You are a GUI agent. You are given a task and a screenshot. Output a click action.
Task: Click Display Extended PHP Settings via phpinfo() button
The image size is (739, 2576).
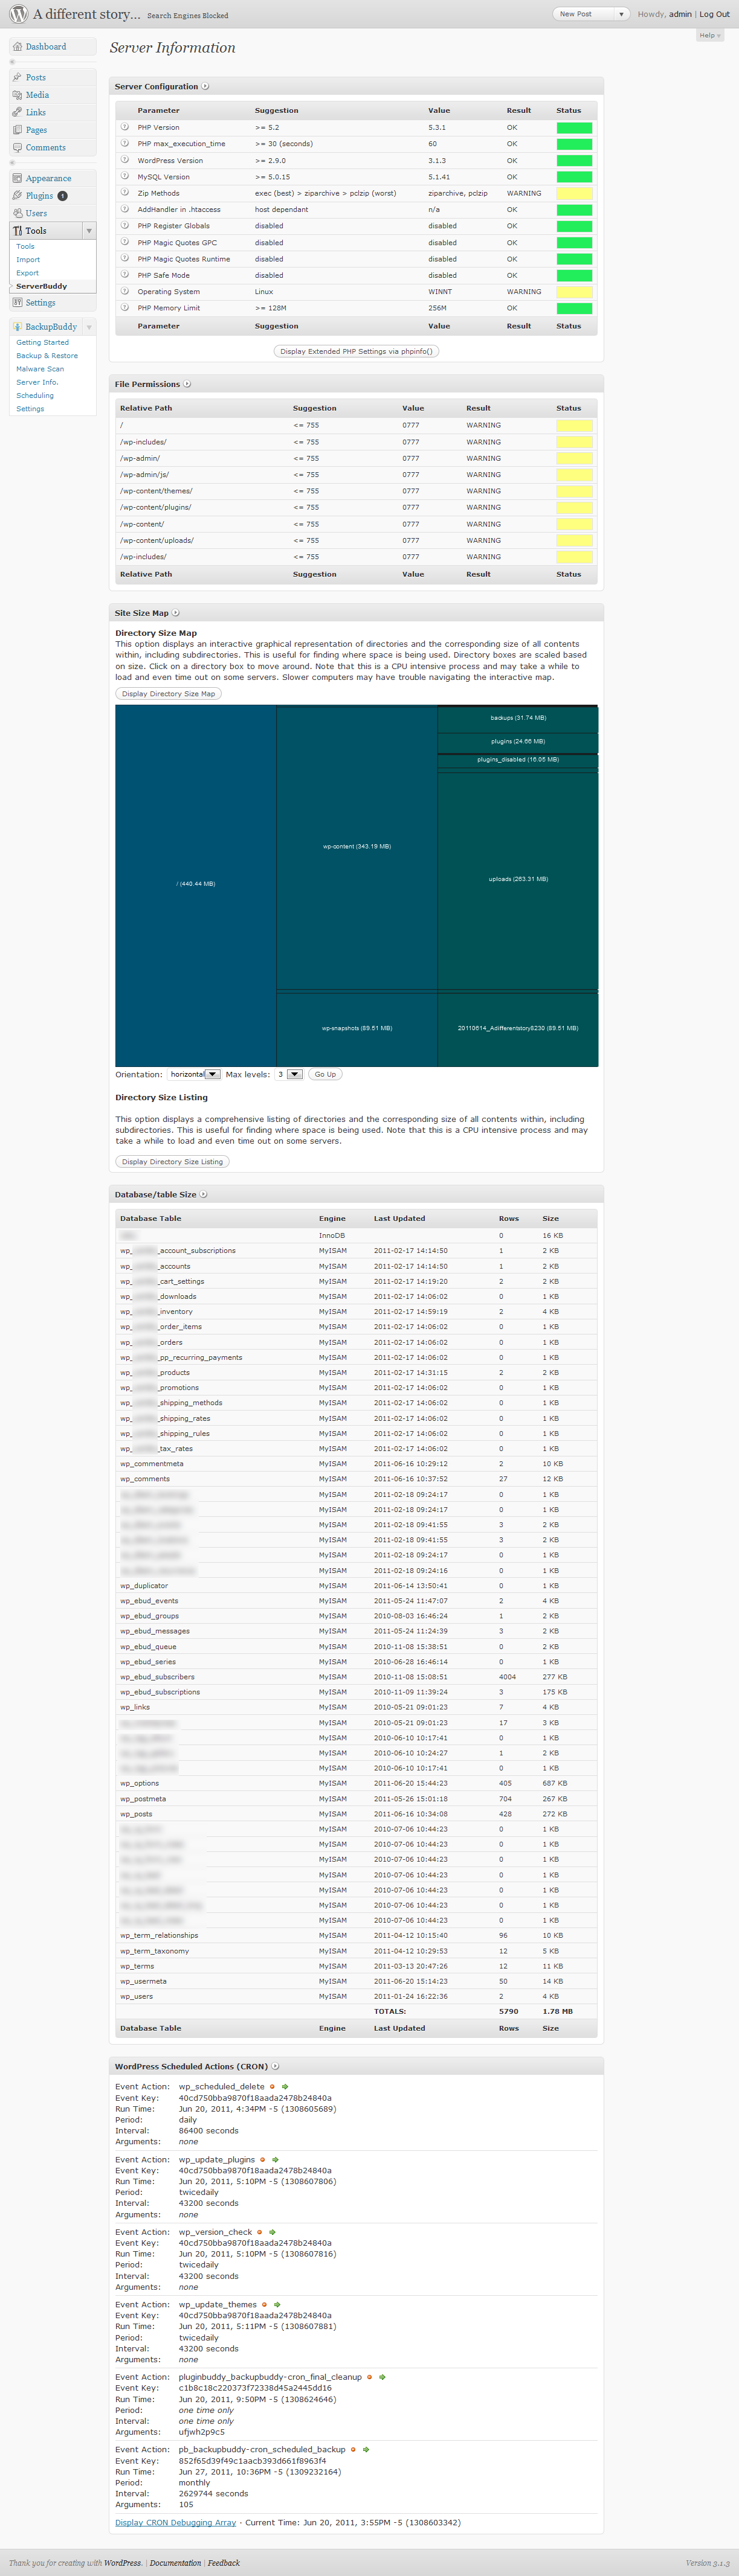356,351
